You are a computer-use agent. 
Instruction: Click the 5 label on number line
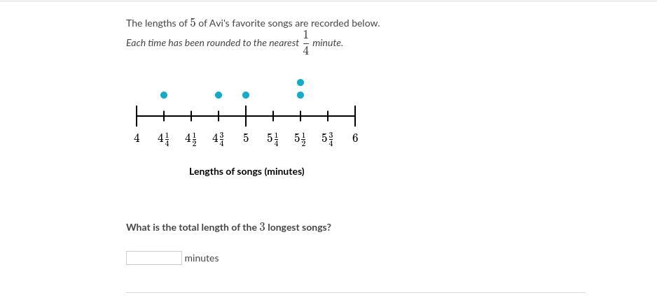[246, 138]
